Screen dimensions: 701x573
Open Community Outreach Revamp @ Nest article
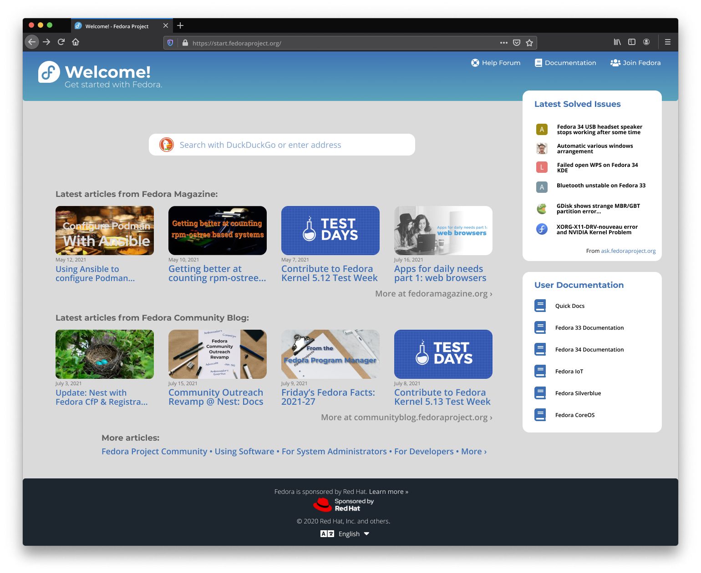(x=216, y=397)
